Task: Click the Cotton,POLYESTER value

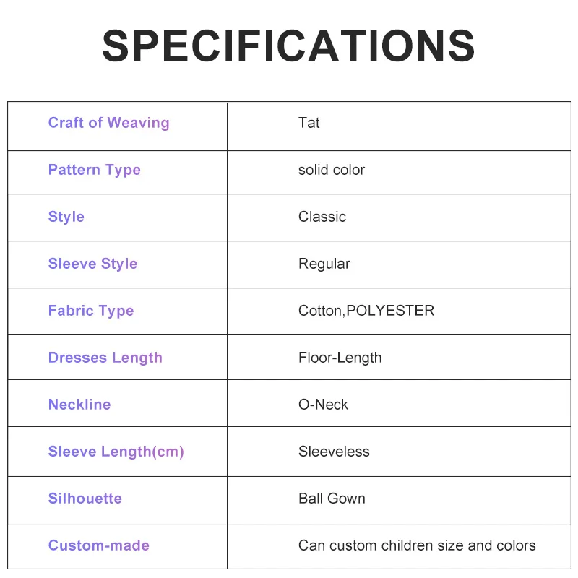Action: pos(366,311)
